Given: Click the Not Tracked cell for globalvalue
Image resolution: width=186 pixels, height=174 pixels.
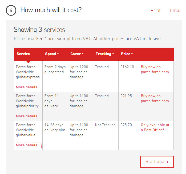Looking at the screenshot, I should (x=105, y=125).
